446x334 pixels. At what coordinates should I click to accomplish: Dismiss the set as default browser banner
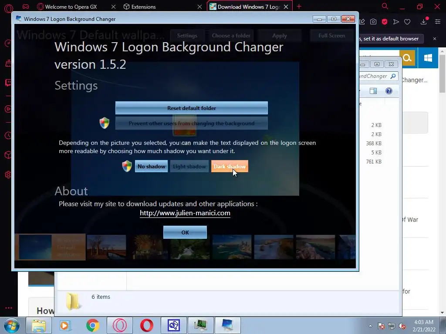tap(435, 39)
